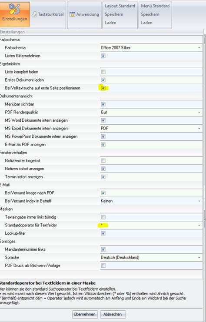Disable the Listen Gitternetzlinien checkbox
The width and height of the screenshot is (206, 322).
[103, 56]
